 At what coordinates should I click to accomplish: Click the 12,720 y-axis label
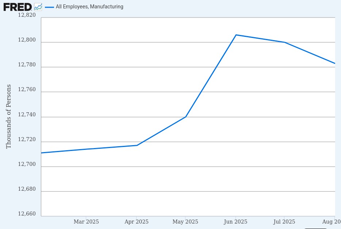point(27,139)
